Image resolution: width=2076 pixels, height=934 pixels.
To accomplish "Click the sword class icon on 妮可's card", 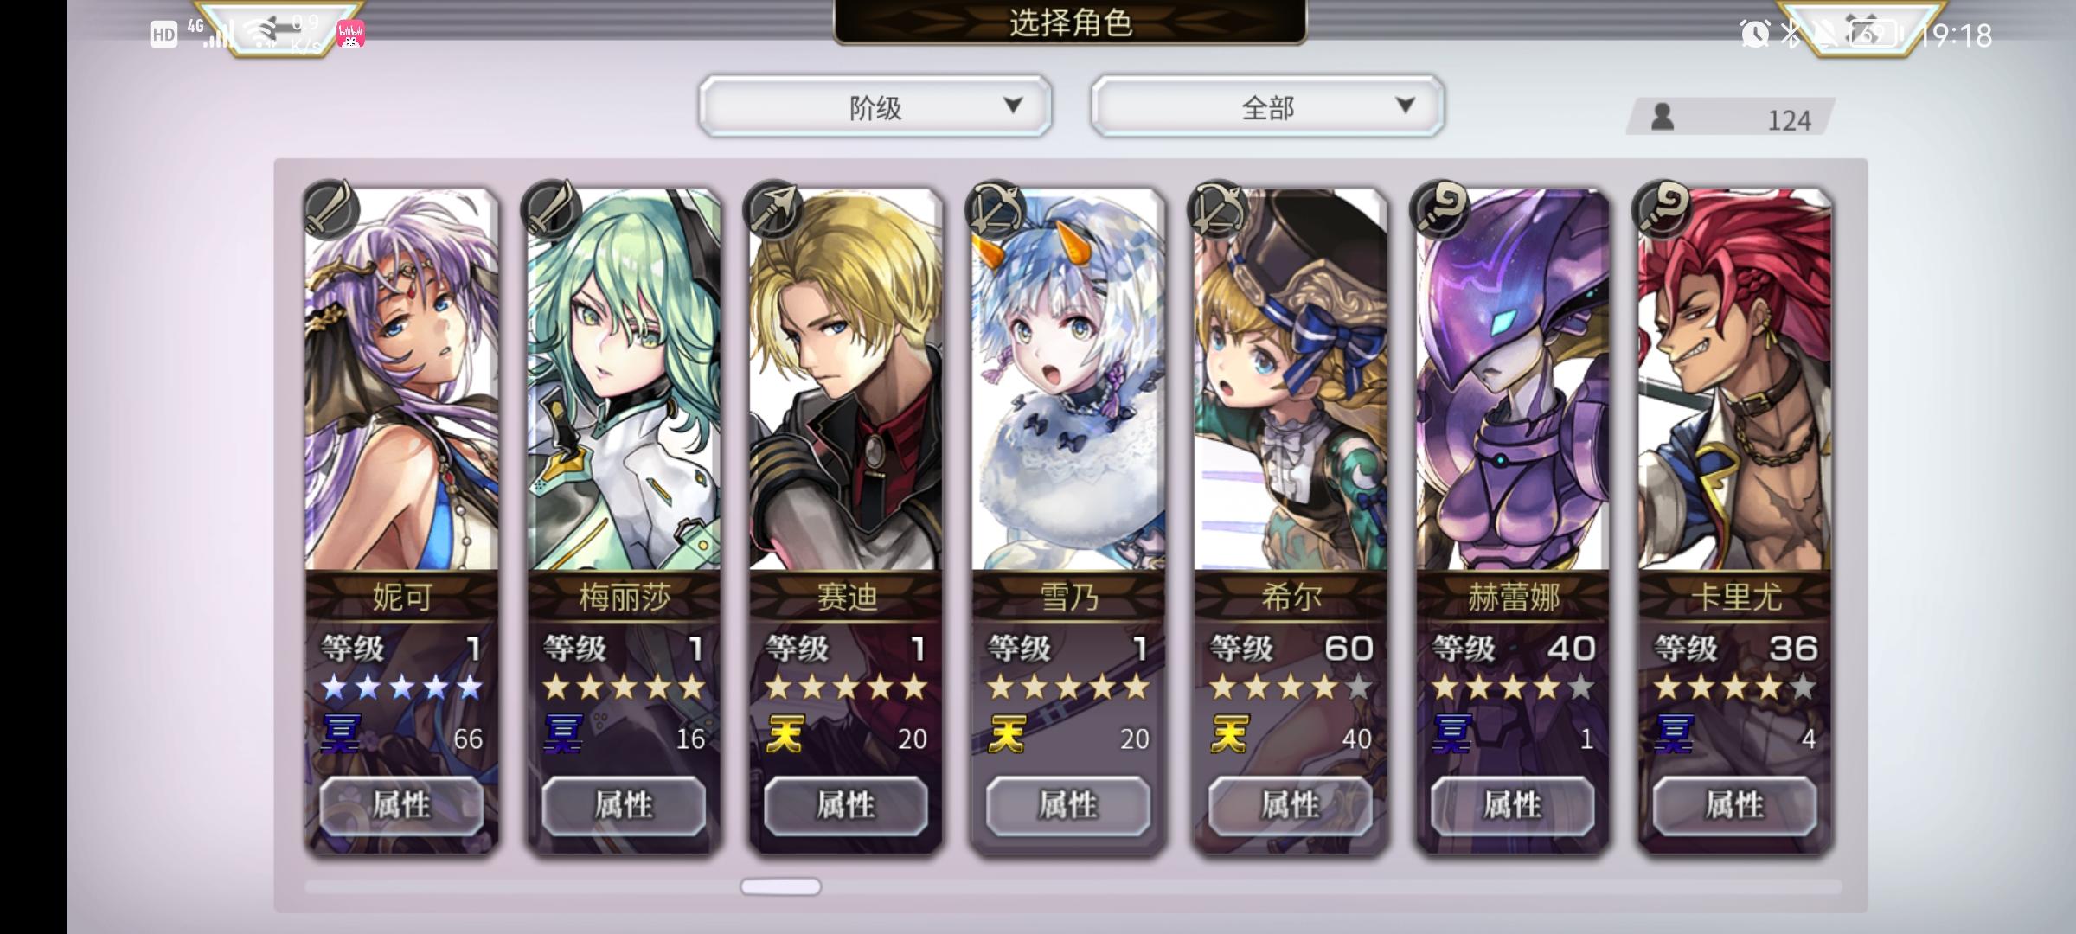I will (330, 209).
